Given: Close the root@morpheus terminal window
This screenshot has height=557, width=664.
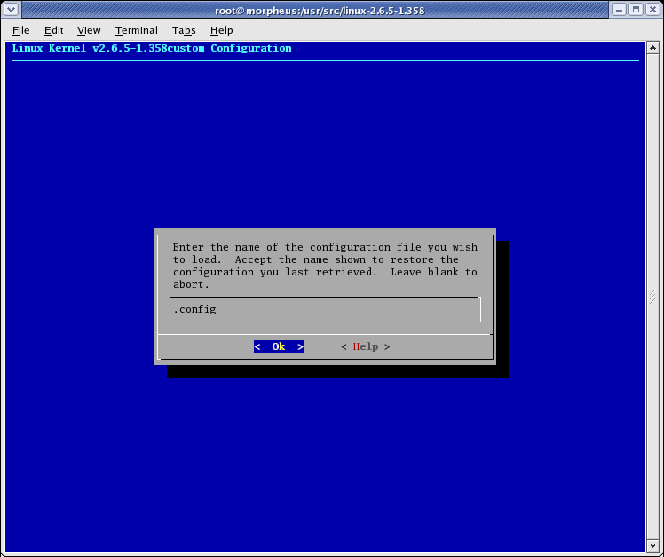Looking at the screenshot, I should tap(652, 10).
